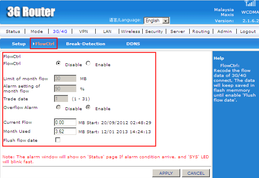Go to the VPN menu
The width and height of the screenshot is (259, 178).
coord(83,31)
